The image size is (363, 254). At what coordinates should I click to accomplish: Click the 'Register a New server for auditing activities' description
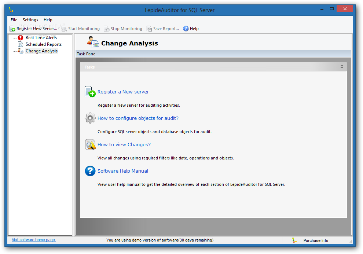click(139, 105)
